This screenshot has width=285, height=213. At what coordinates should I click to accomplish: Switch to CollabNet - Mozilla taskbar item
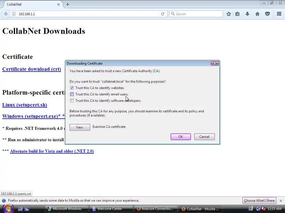pyautogui.click(x=200, y=209)
